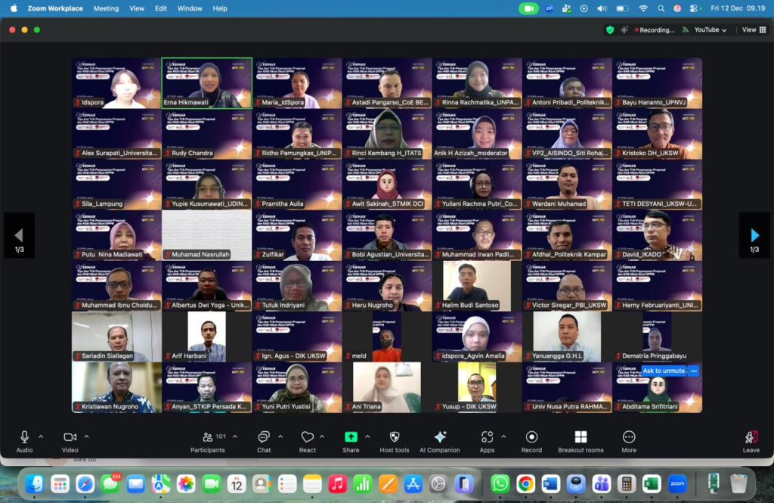Open the Meeting menu in menu bar
This screenshot has height=503, width=774.
(x=106, y=8)
